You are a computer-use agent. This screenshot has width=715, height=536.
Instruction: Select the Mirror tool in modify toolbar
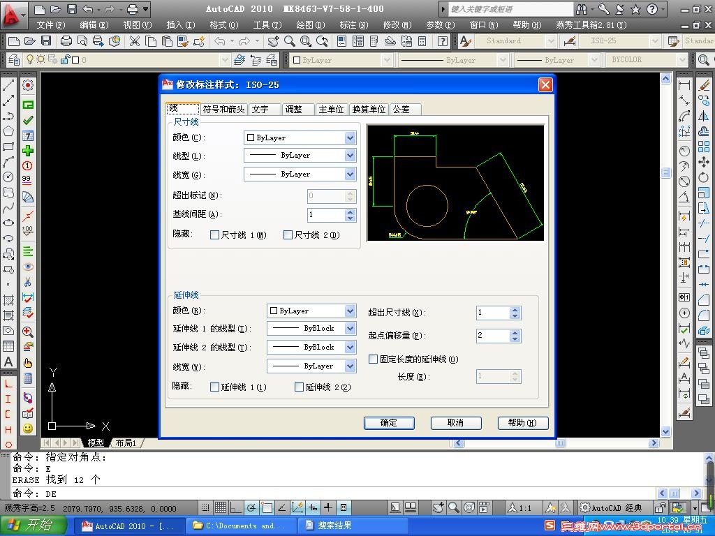704,116
